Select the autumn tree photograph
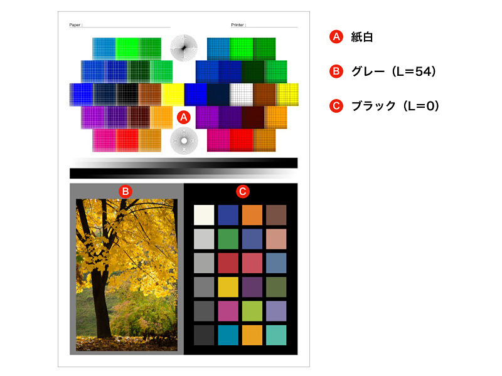 pos(127,275)
